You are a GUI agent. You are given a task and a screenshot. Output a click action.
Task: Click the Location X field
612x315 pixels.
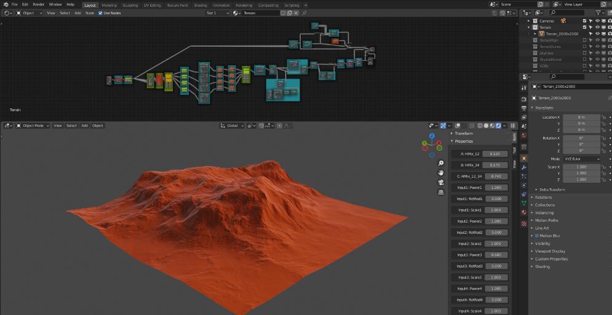581,117
